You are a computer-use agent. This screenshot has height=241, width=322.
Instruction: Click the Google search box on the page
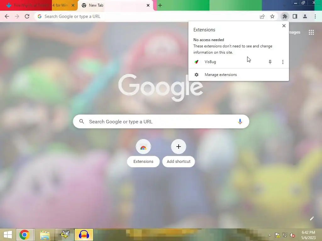click(161, 121)
